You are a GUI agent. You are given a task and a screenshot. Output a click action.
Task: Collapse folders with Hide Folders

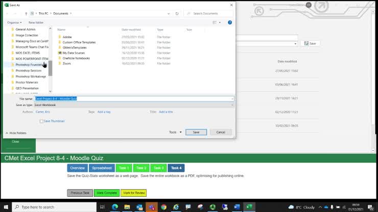16,133
